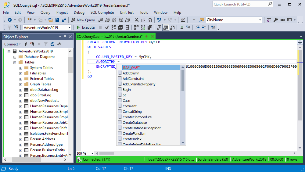Switch to the SQLQuery3.sql tab

coord(109,36)
